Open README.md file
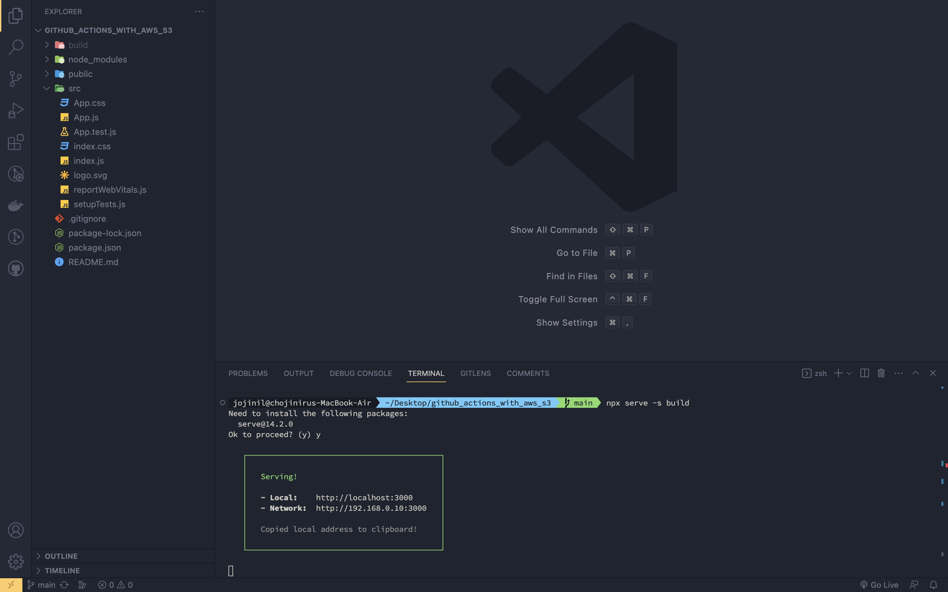948x592 pixels. pyautogui.click(x=123, y=262)
